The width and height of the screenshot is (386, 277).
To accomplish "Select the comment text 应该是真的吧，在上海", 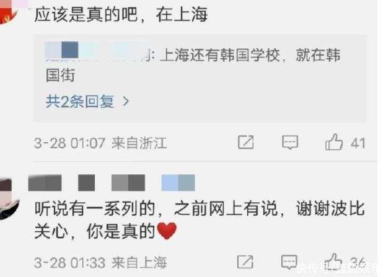I will point(121,14).
